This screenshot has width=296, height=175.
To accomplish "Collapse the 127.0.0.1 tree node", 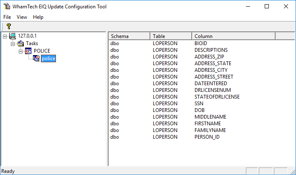I will click(5, 36).
